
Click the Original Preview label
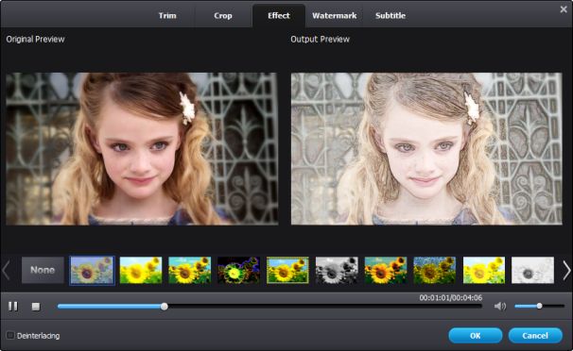coord(35,40)
